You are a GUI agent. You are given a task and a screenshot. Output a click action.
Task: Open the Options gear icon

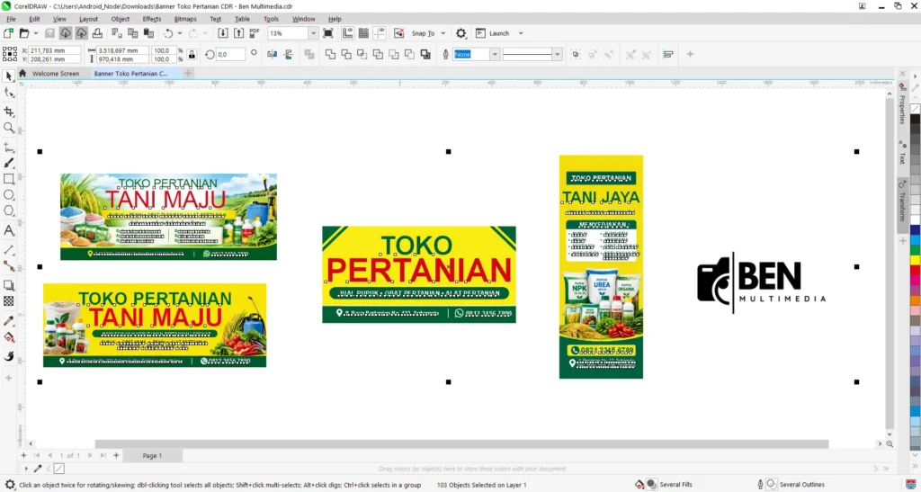click(461, 33)
